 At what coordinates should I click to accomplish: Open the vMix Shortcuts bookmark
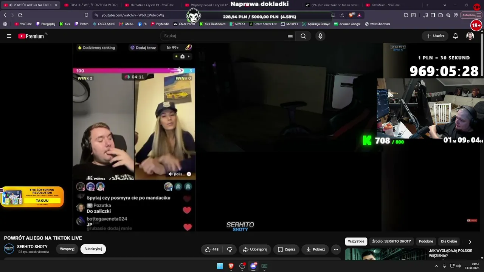377,24
